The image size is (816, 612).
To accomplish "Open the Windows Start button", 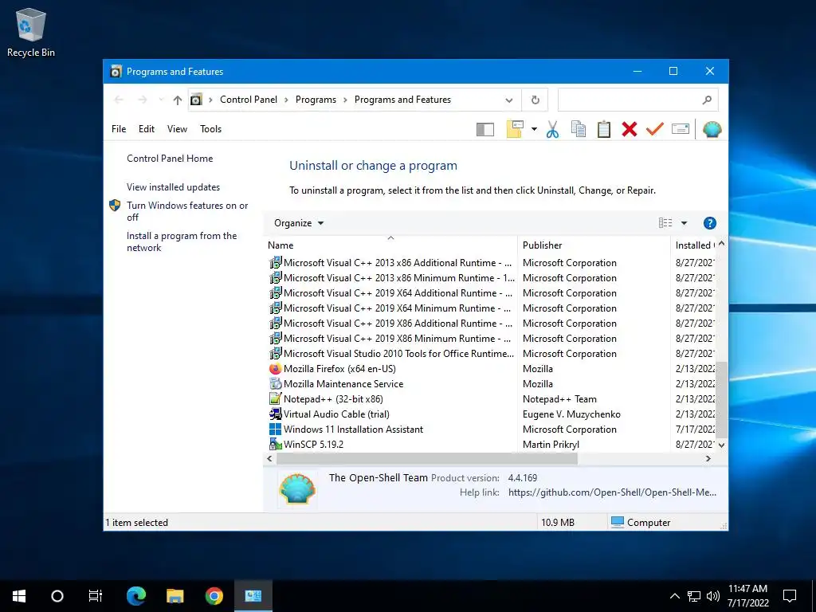I will [19, 596].
